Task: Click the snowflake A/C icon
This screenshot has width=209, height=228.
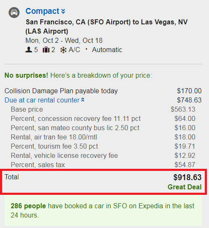Action: coord(63,50)
